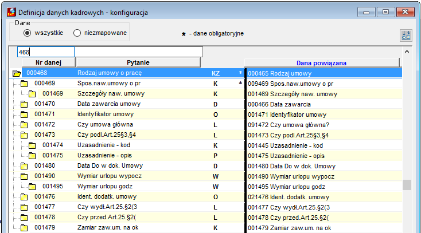Click folder icon of row 000469
421x233 pixels.
pos(24,84)
